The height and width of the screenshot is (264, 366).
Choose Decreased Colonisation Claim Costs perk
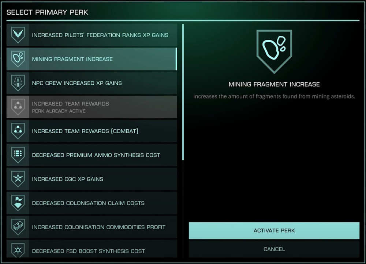click(88, 203)
